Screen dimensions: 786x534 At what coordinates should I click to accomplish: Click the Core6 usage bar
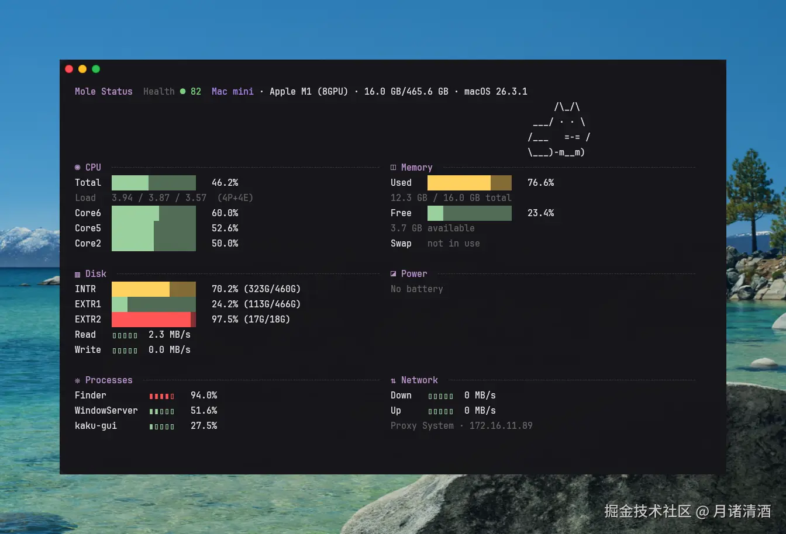(154, 213)
